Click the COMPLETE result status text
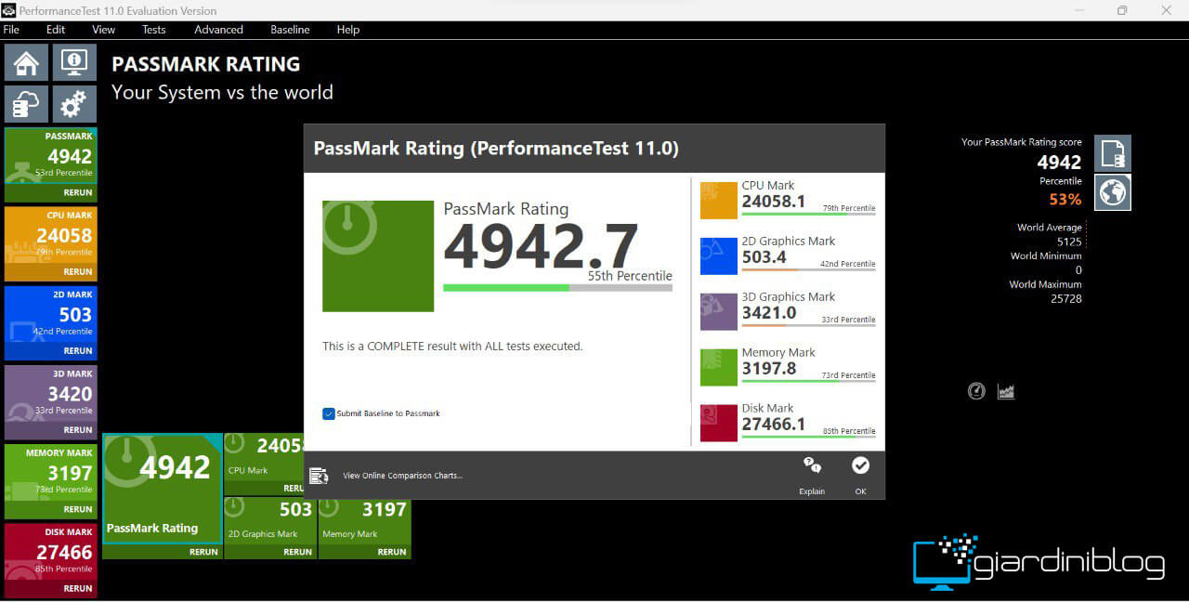 click(x=452, y=347)
